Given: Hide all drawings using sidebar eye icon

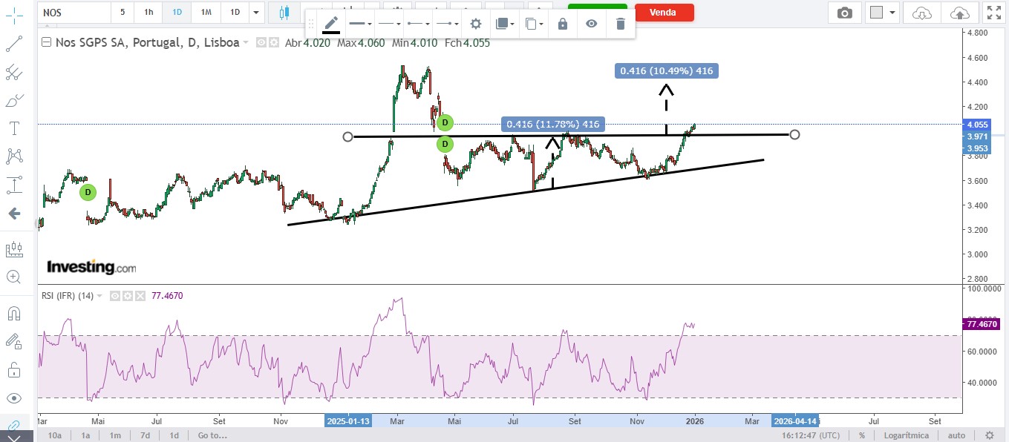Looking at the screenshot, I should coord(13,398).
